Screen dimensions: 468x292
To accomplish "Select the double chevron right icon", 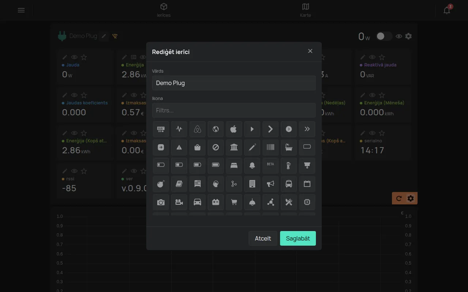I will click(x=307, y=129).
